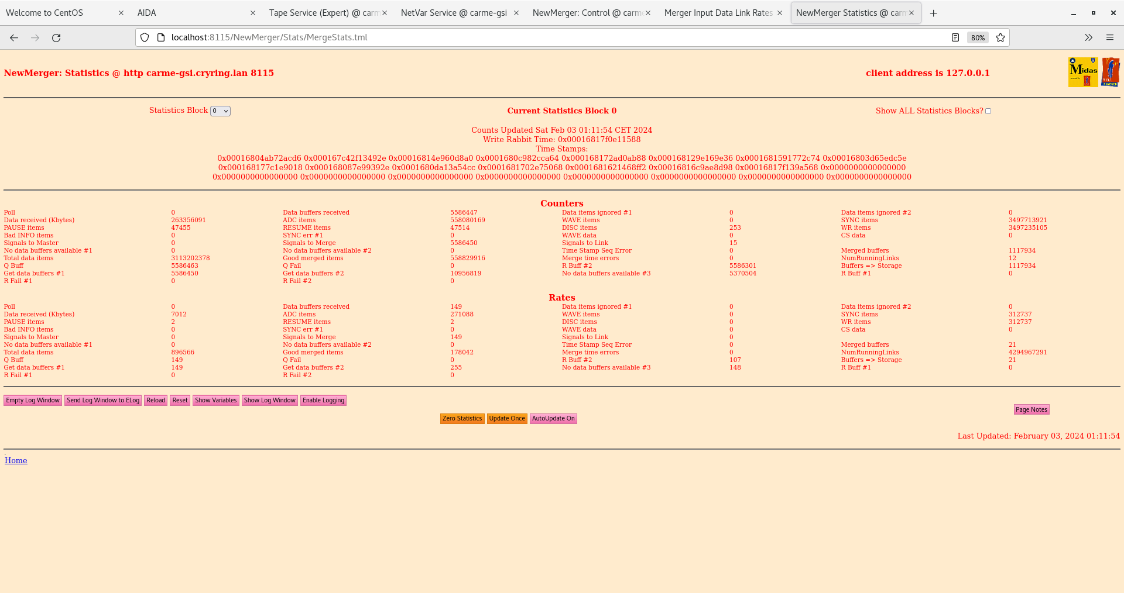Follow the Home link

(x=16, y=461)
